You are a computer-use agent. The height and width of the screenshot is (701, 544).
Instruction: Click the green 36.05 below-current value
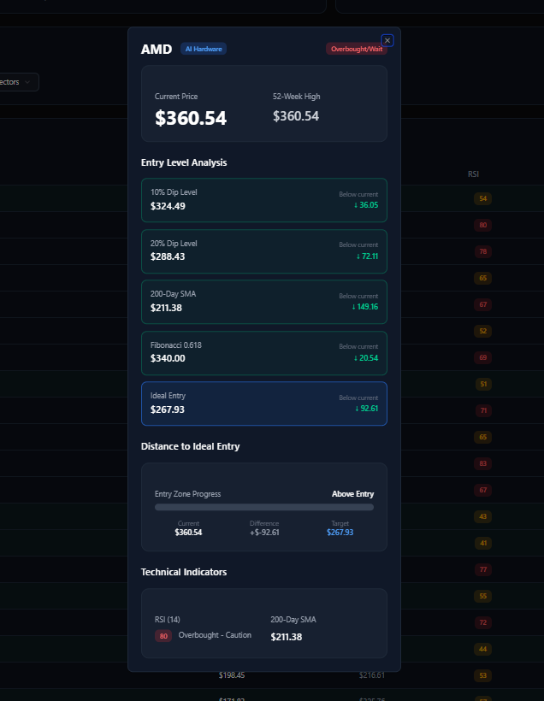(366, 205)
